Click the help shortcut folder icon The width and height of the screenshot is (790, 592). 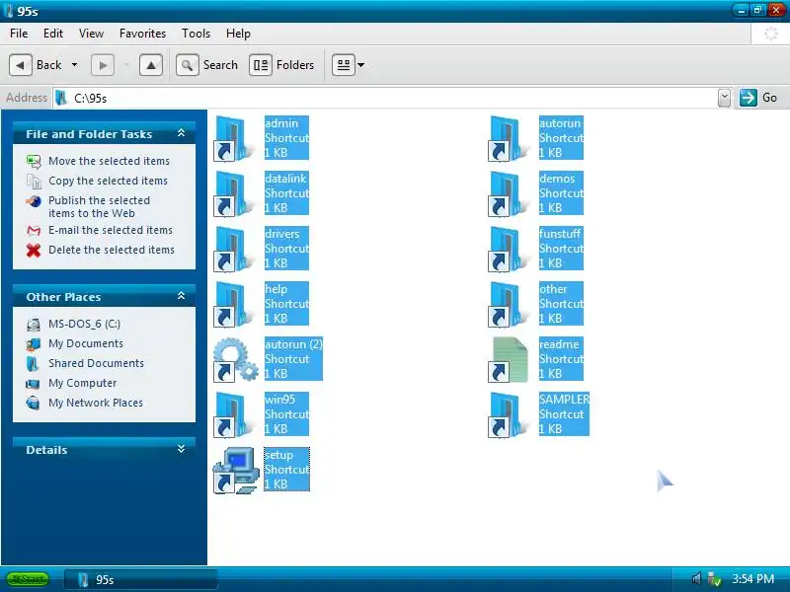click(235, 305)
